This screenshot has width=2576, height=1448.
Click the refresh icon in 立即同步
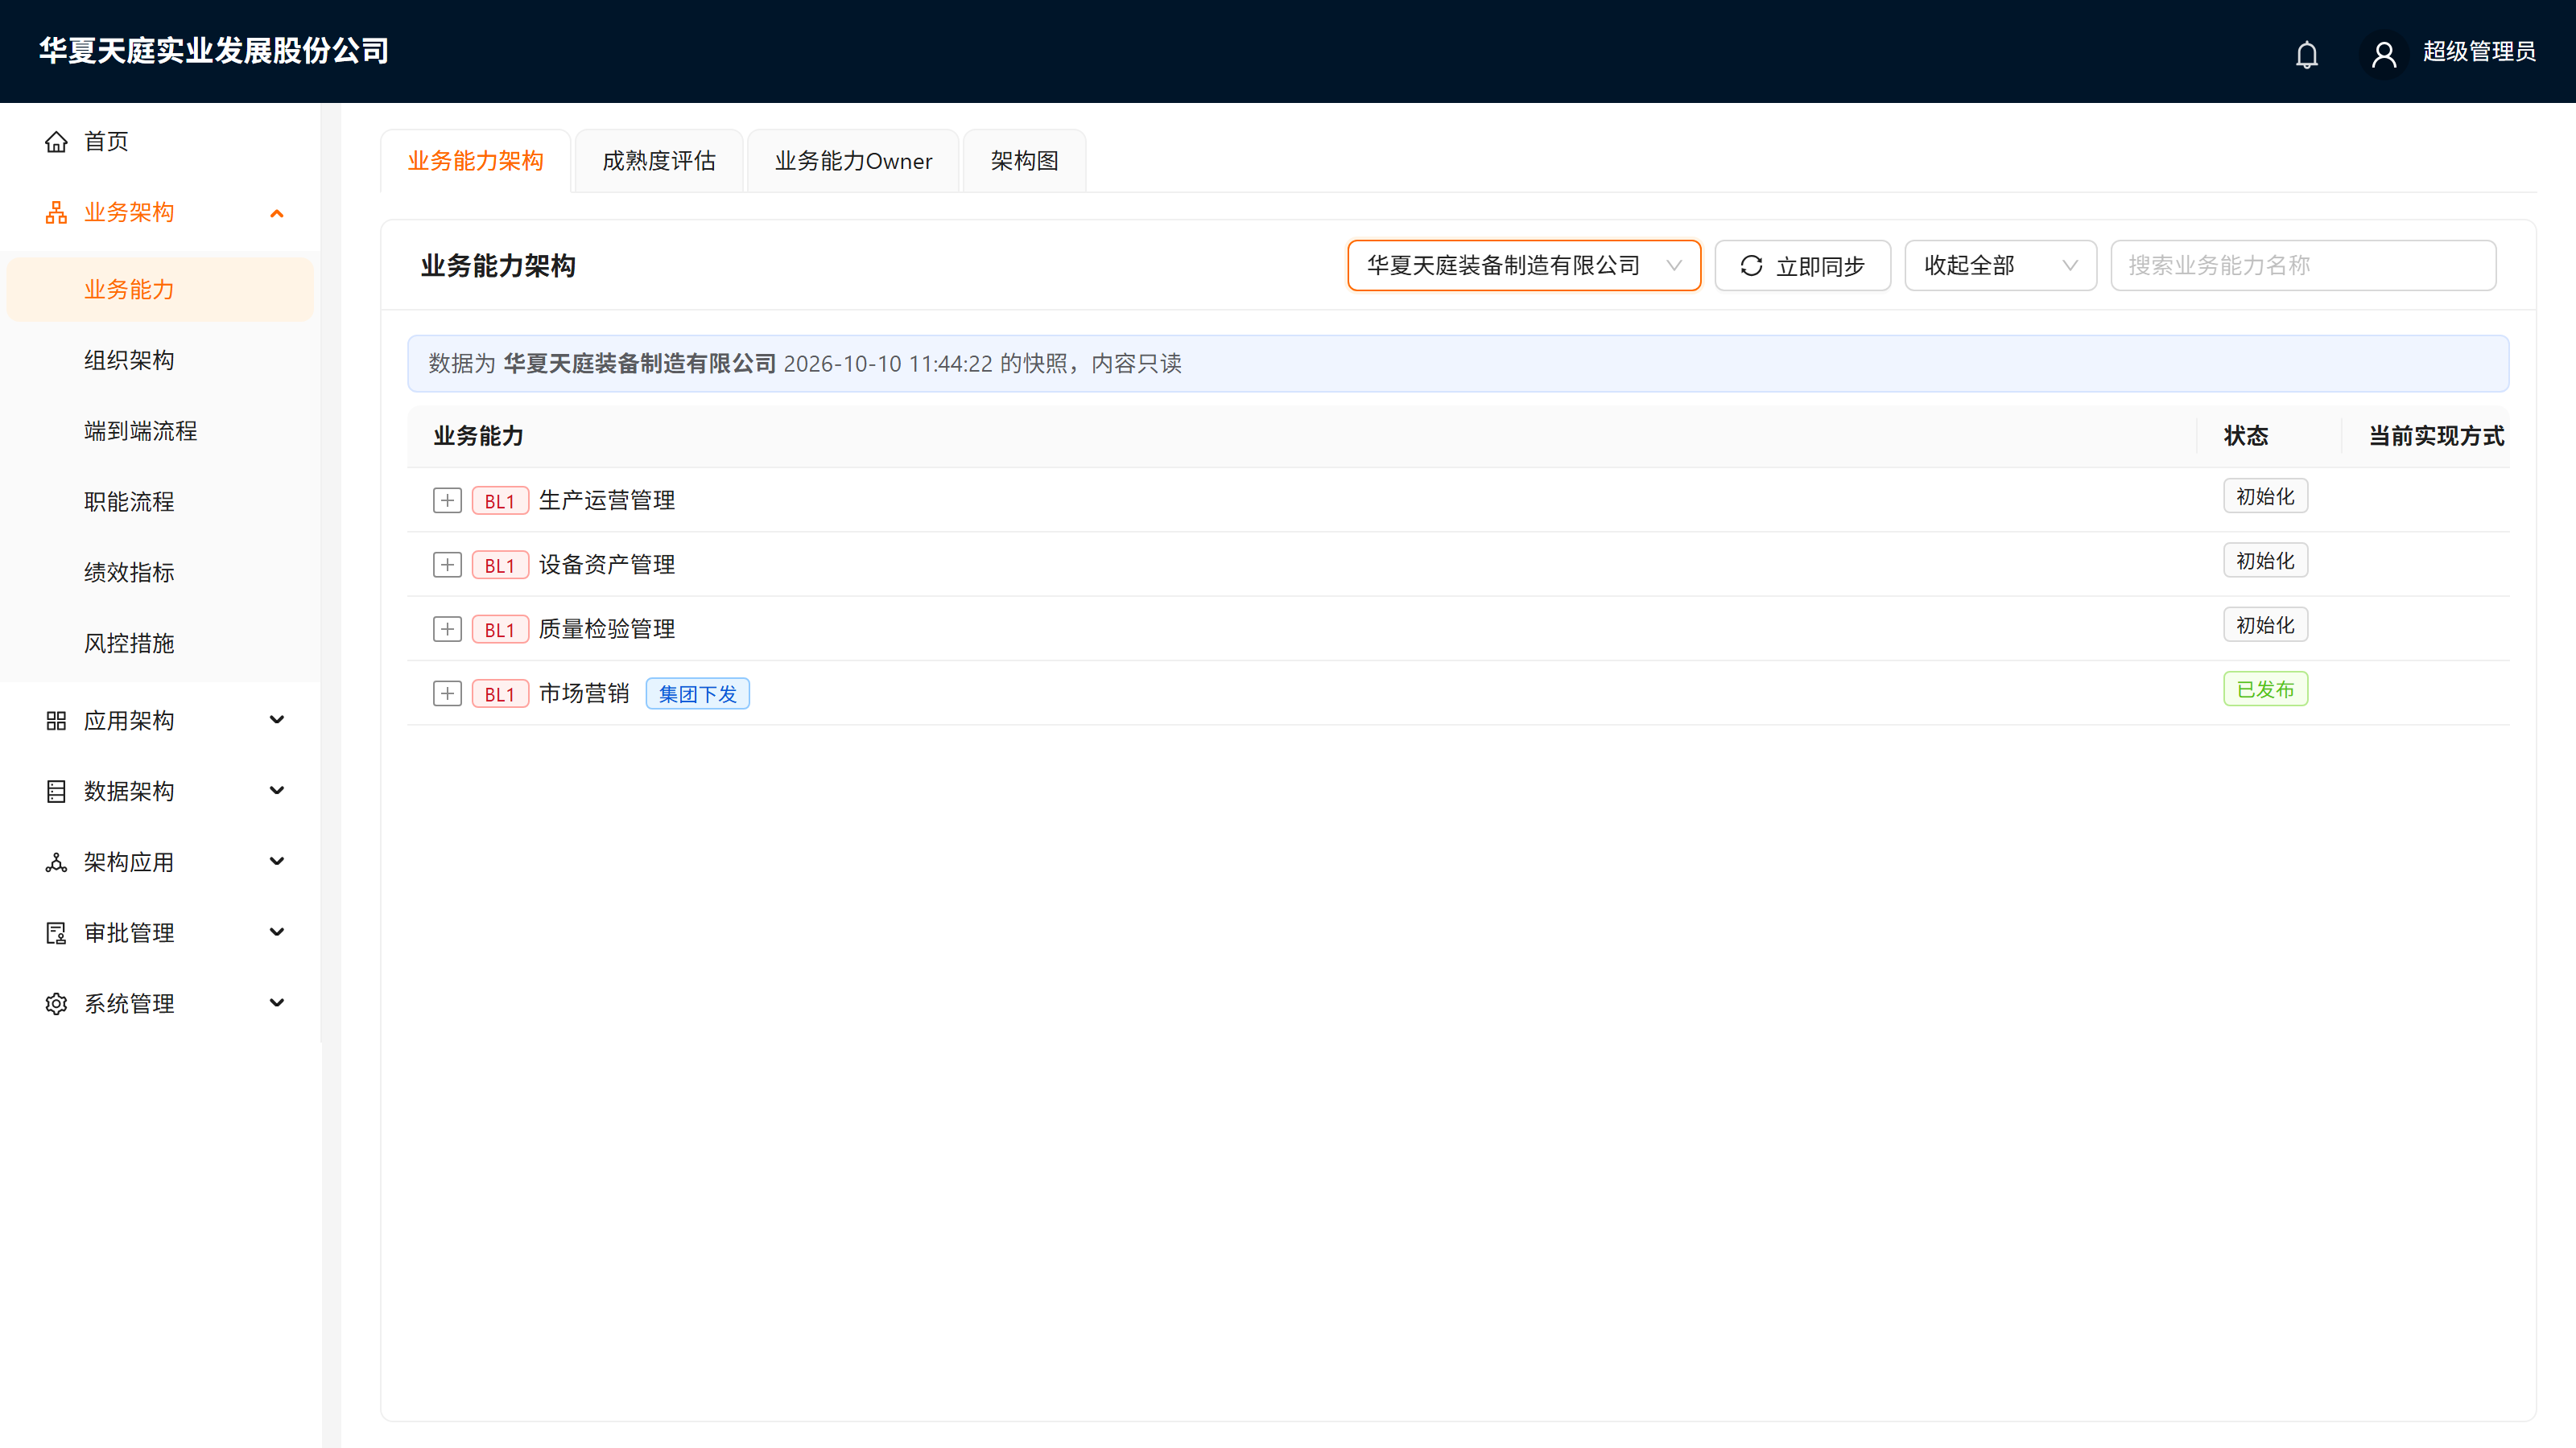pos(1751,265)
